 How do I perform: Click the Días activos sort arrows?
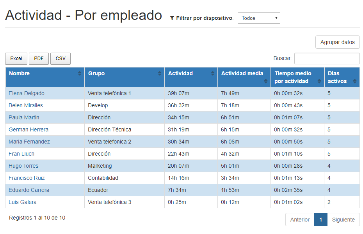point(354,81)
